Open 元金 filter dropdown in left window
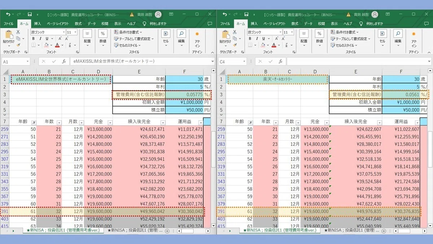 click(110, 122)
